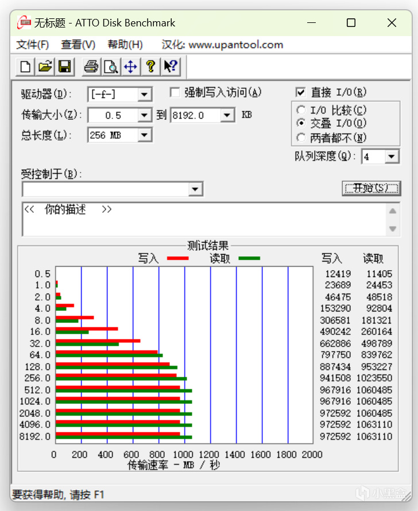Click write value 662886 in 32.0 row
Image resolution: width=418 pixels, height=511 pixels.
[x=335, y=344]
